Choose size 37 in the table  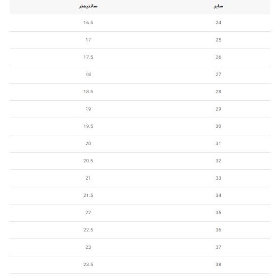pos(218,247)
